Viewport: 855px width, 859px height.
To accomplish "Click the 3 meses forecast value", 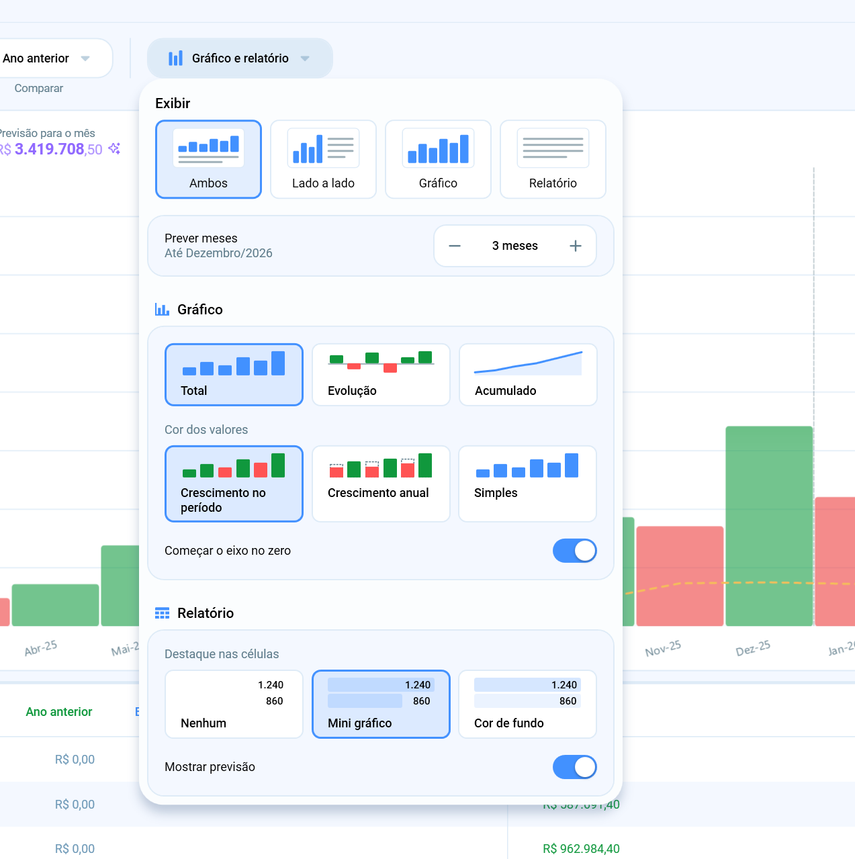I will (x=515, y=246).
